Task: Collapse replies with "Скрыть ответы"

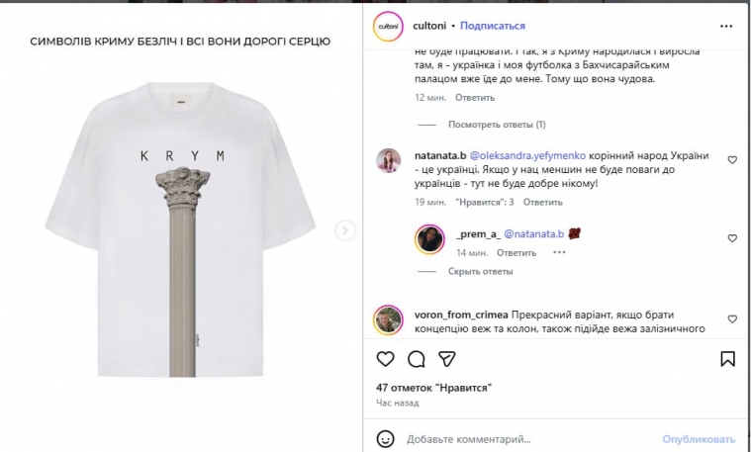Action: click(x=479, y=271)
